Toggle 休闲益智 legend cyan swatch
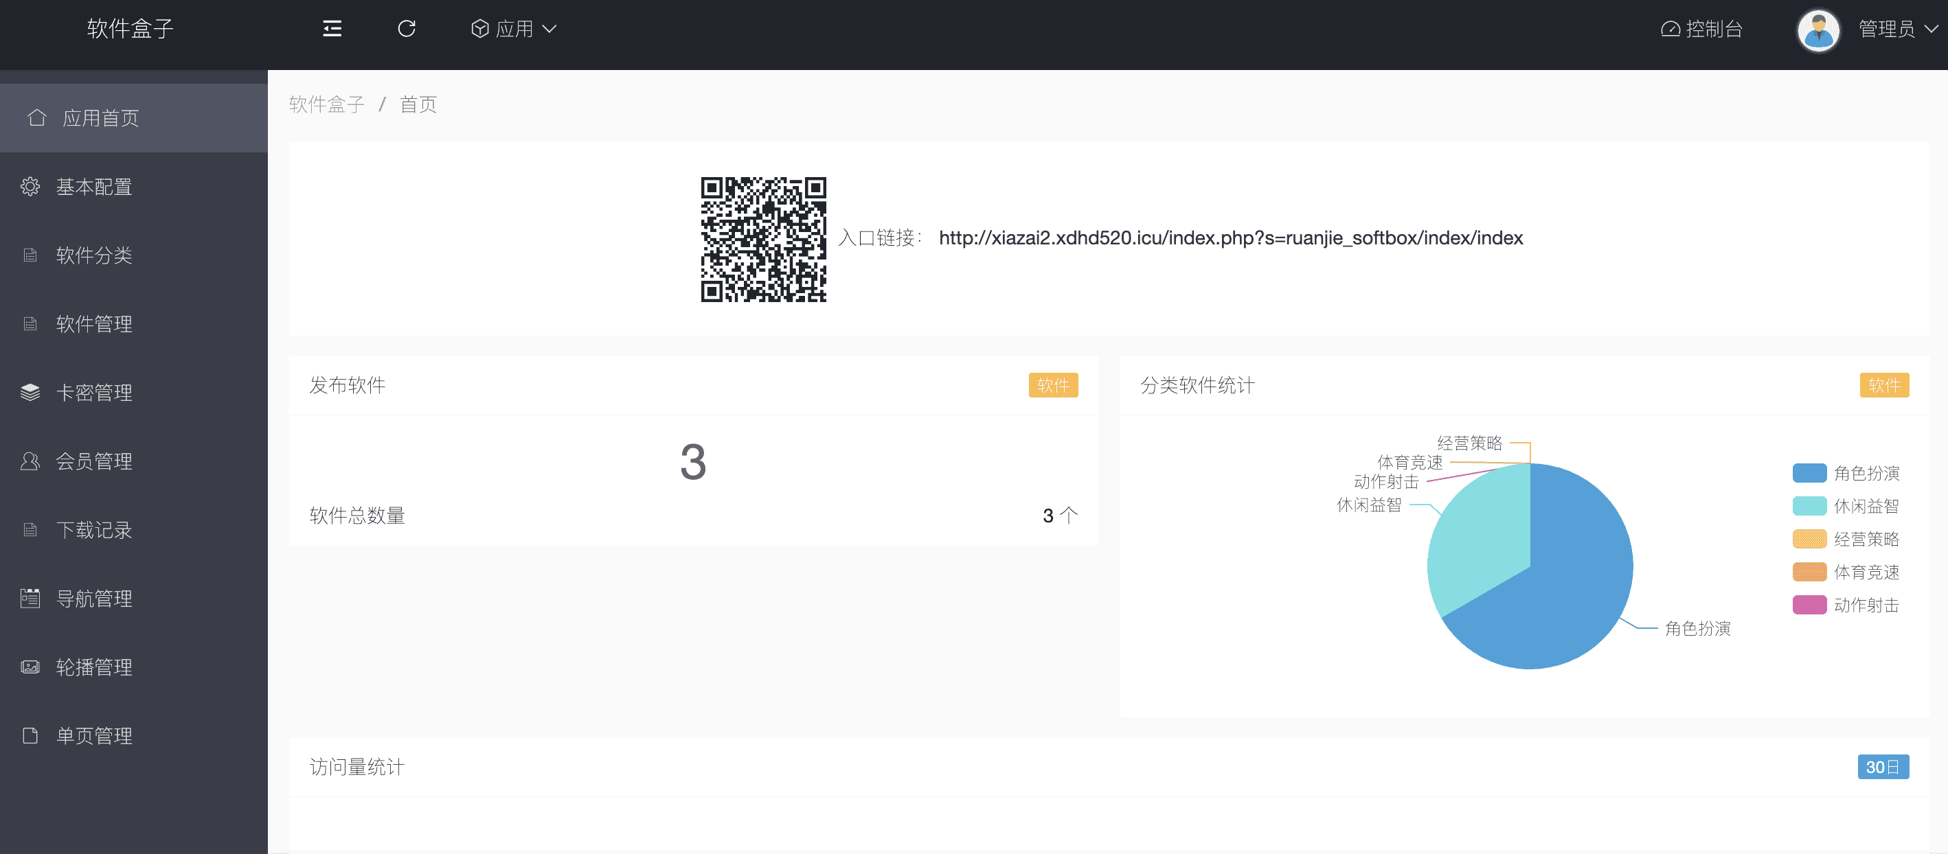The width and height of the screenshot is (1948, 854). tap(1809, 507)
